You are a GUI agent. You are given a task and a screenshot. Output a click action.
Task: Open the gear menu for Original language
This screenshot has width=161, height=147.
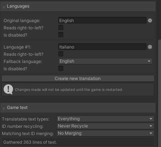tap(150, 21)
